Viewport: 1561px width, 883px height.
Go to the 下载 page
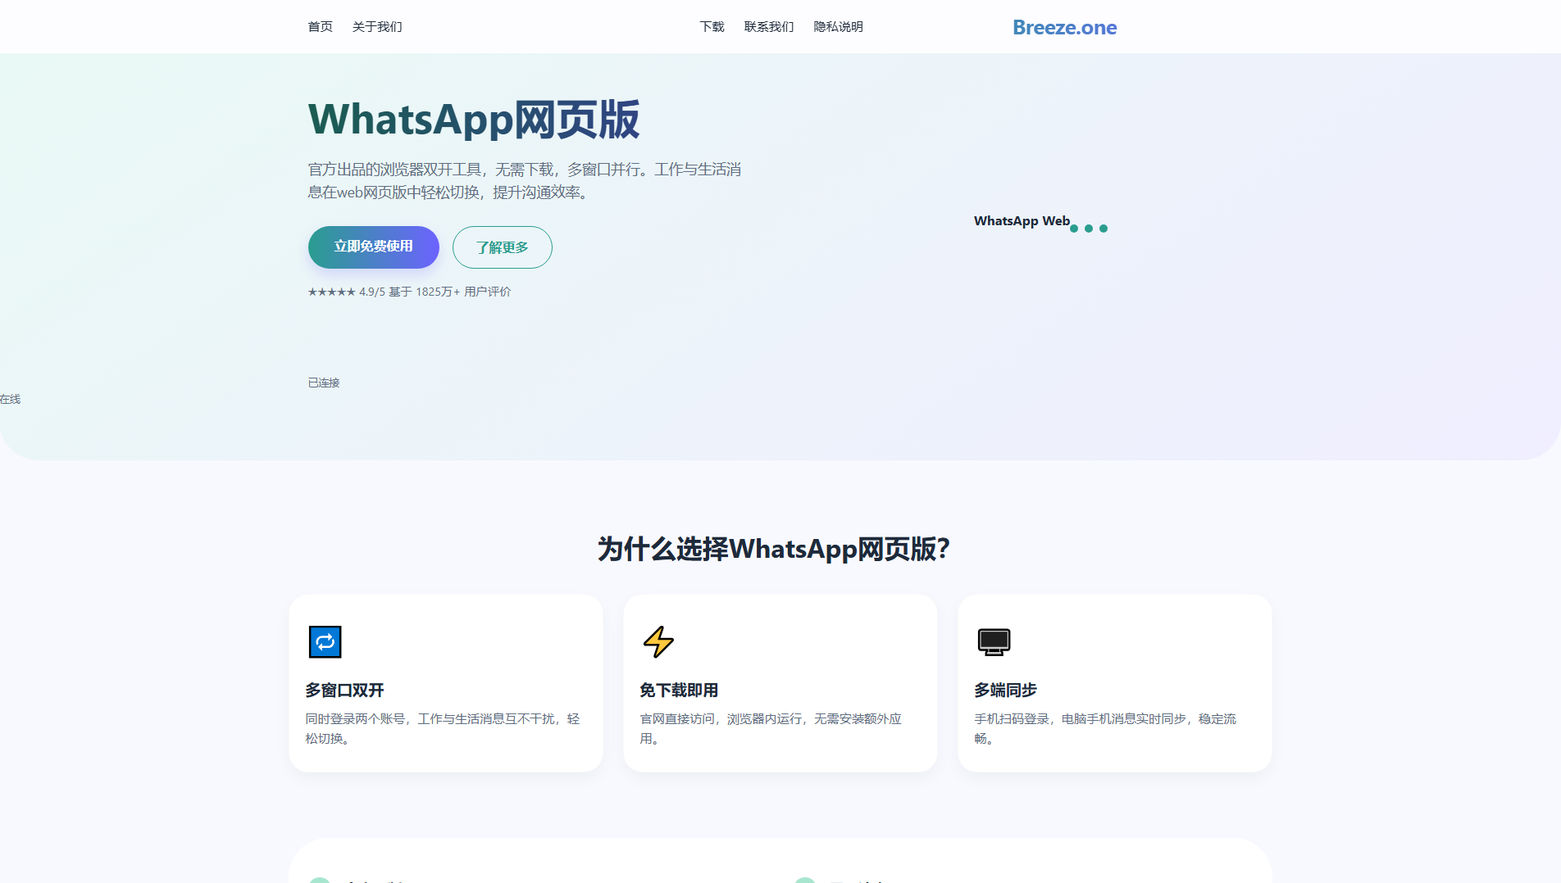712,27
